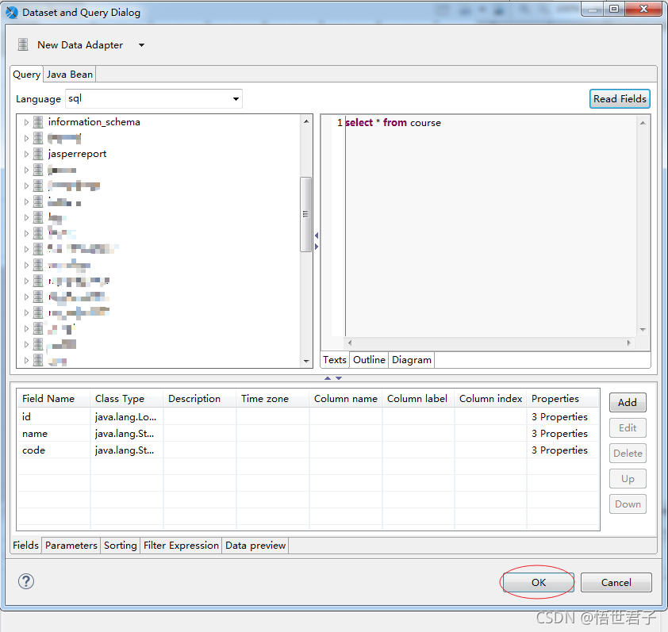Click the help question mark icon
The image size is (668, 632).
pos(25,581)
